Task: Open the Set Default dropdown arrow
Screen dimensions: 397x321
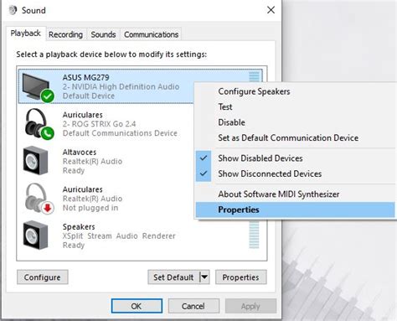Action: [x=204, y=277]
